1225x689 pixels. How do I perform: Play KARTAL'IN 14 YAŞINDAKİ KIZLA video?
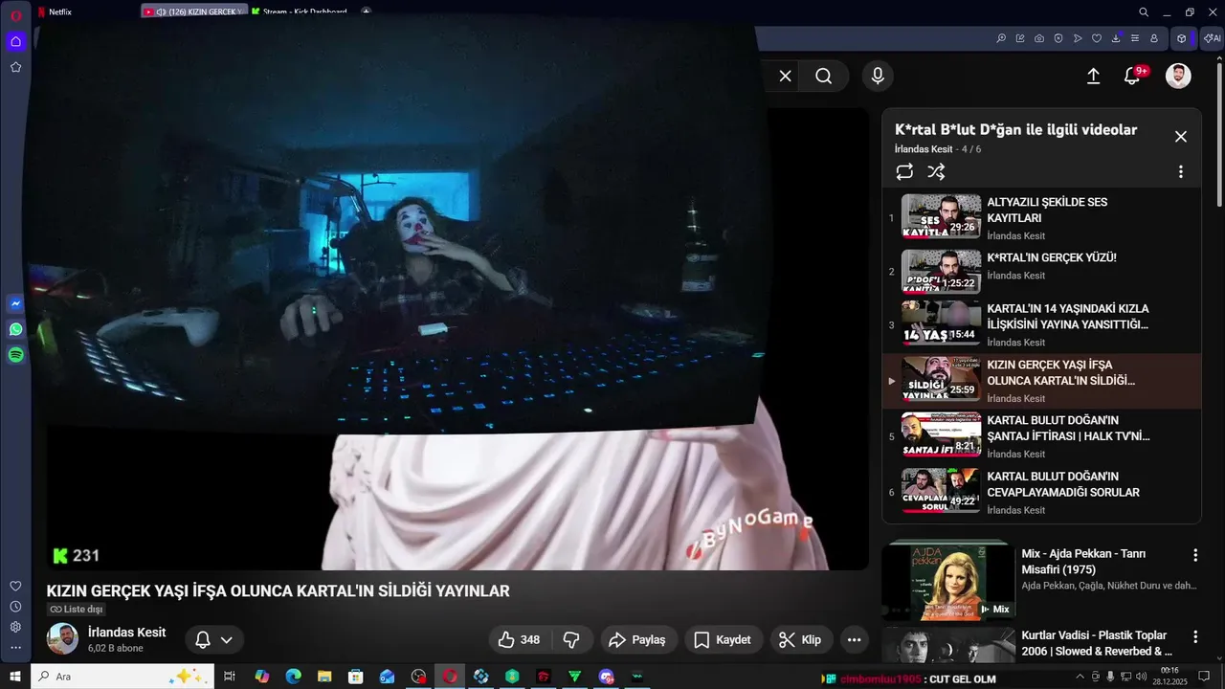tap(1043, 325)
